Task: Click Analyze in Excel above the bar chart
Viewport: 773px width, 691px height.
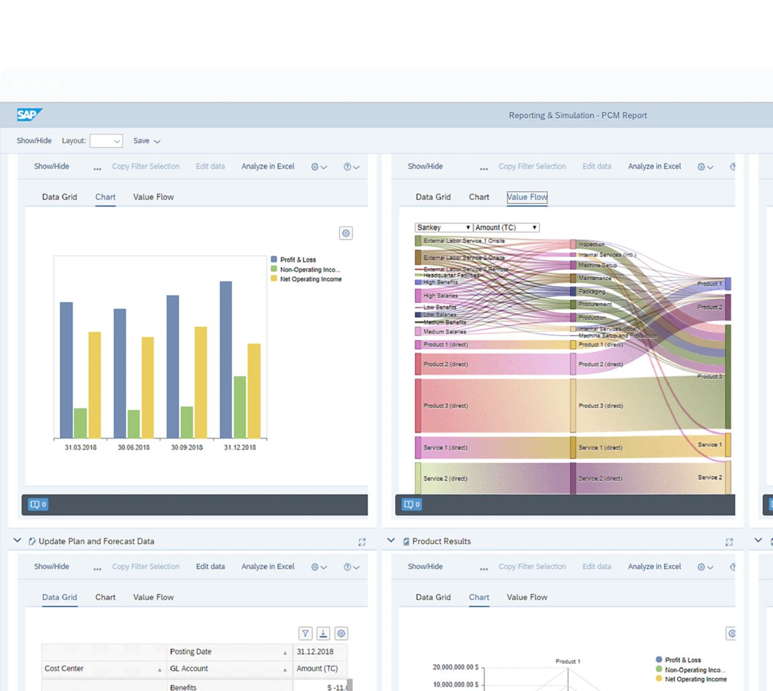Action: (x=268, y=166)
